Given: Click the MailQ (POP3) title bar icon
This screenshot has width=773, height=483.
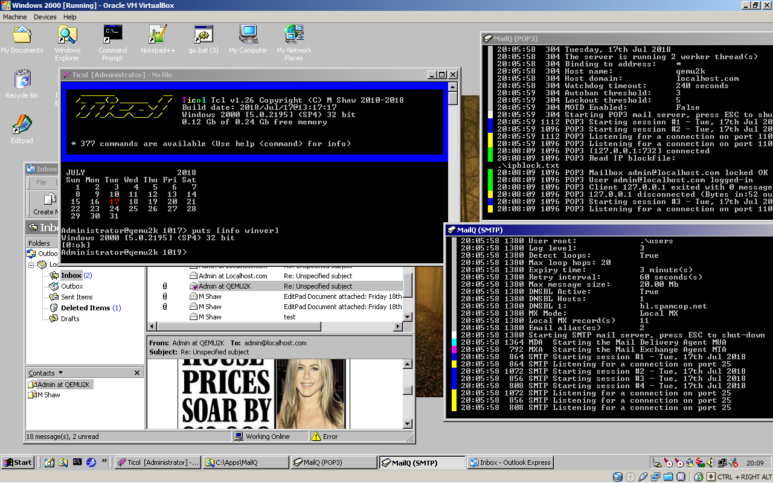Looking at the screenshot, I should point(487,39).
